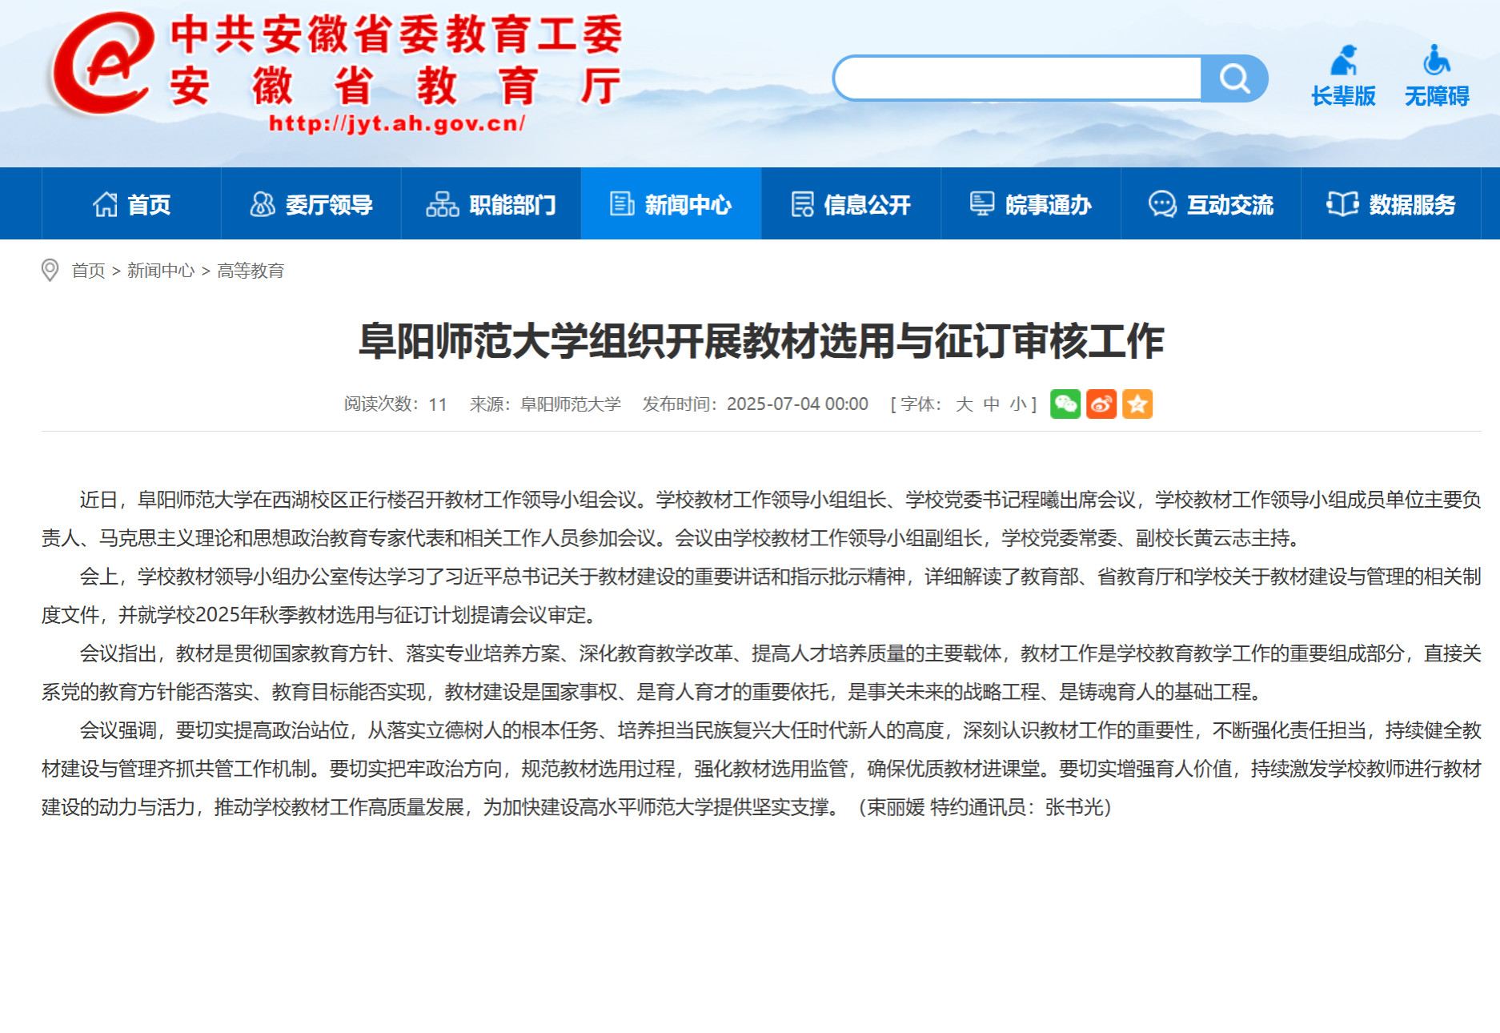Open the 委厅领导 menu
Screen dimensions: 1500x1033
click(311, 204)
